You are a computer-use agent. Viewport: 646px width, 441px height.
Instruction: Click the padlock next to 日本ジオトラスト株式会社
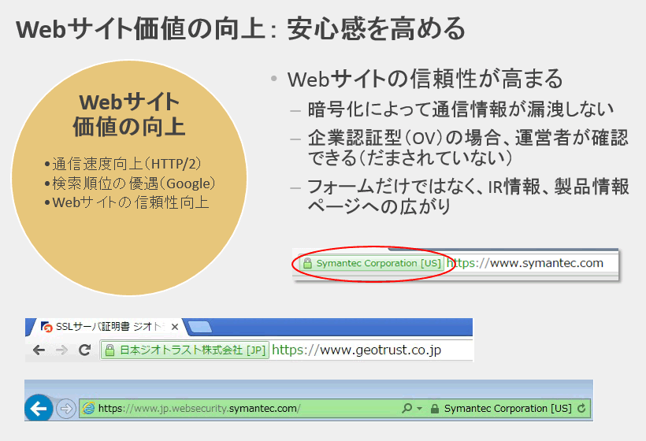click(x=110, y=350)
